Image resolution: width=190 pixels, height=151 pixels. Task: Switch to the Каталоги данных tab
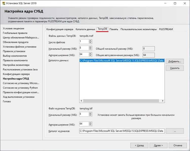85,29
